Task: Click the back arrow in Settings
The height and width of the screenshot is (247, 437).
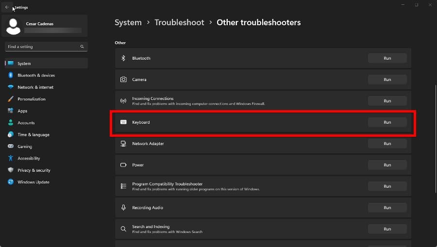Action: click(6, 7)
